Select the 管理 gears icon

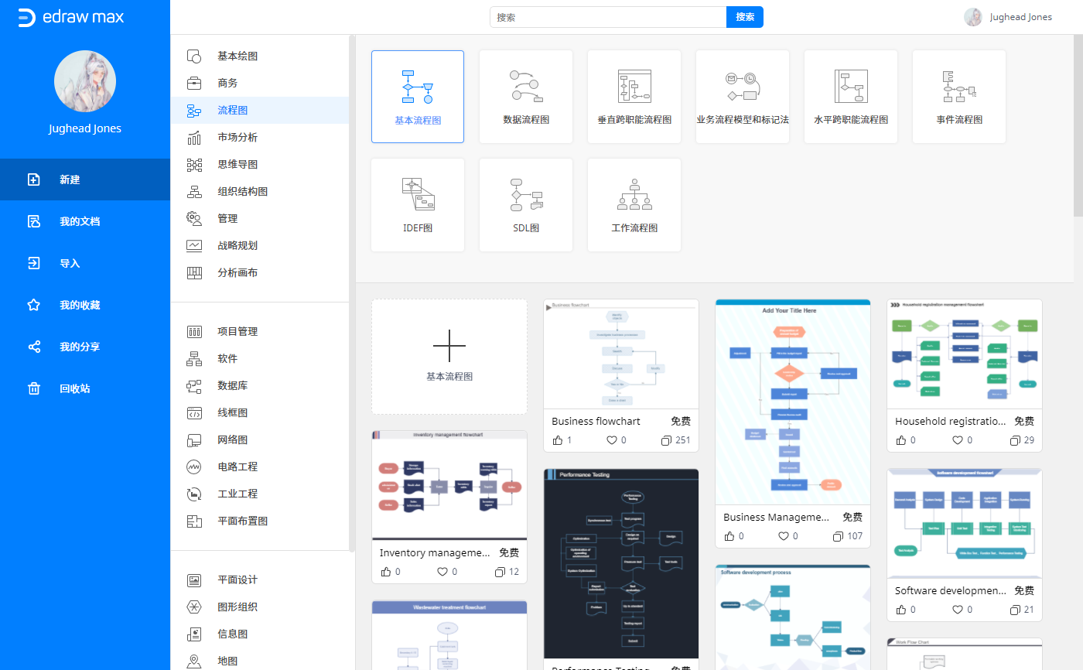[x=194, y=219]
